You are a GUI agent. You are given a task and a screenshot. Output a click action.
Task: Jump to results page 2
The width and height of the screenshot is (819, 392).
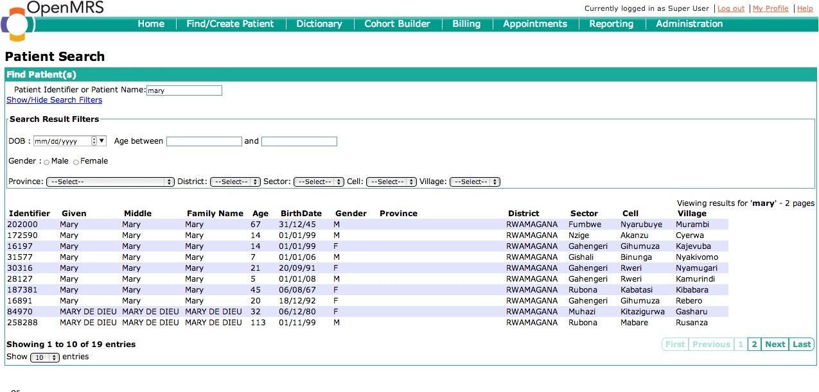click(754, 344)
